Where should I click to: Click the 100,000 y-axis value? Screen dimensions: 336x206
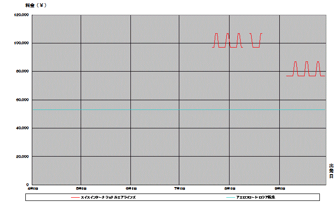click(x=22, y=43)
